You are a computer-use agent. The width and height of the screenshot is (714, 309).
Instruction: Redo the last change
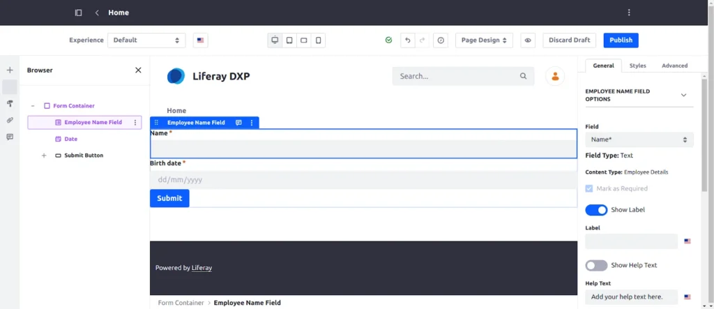tap(422, 40)
